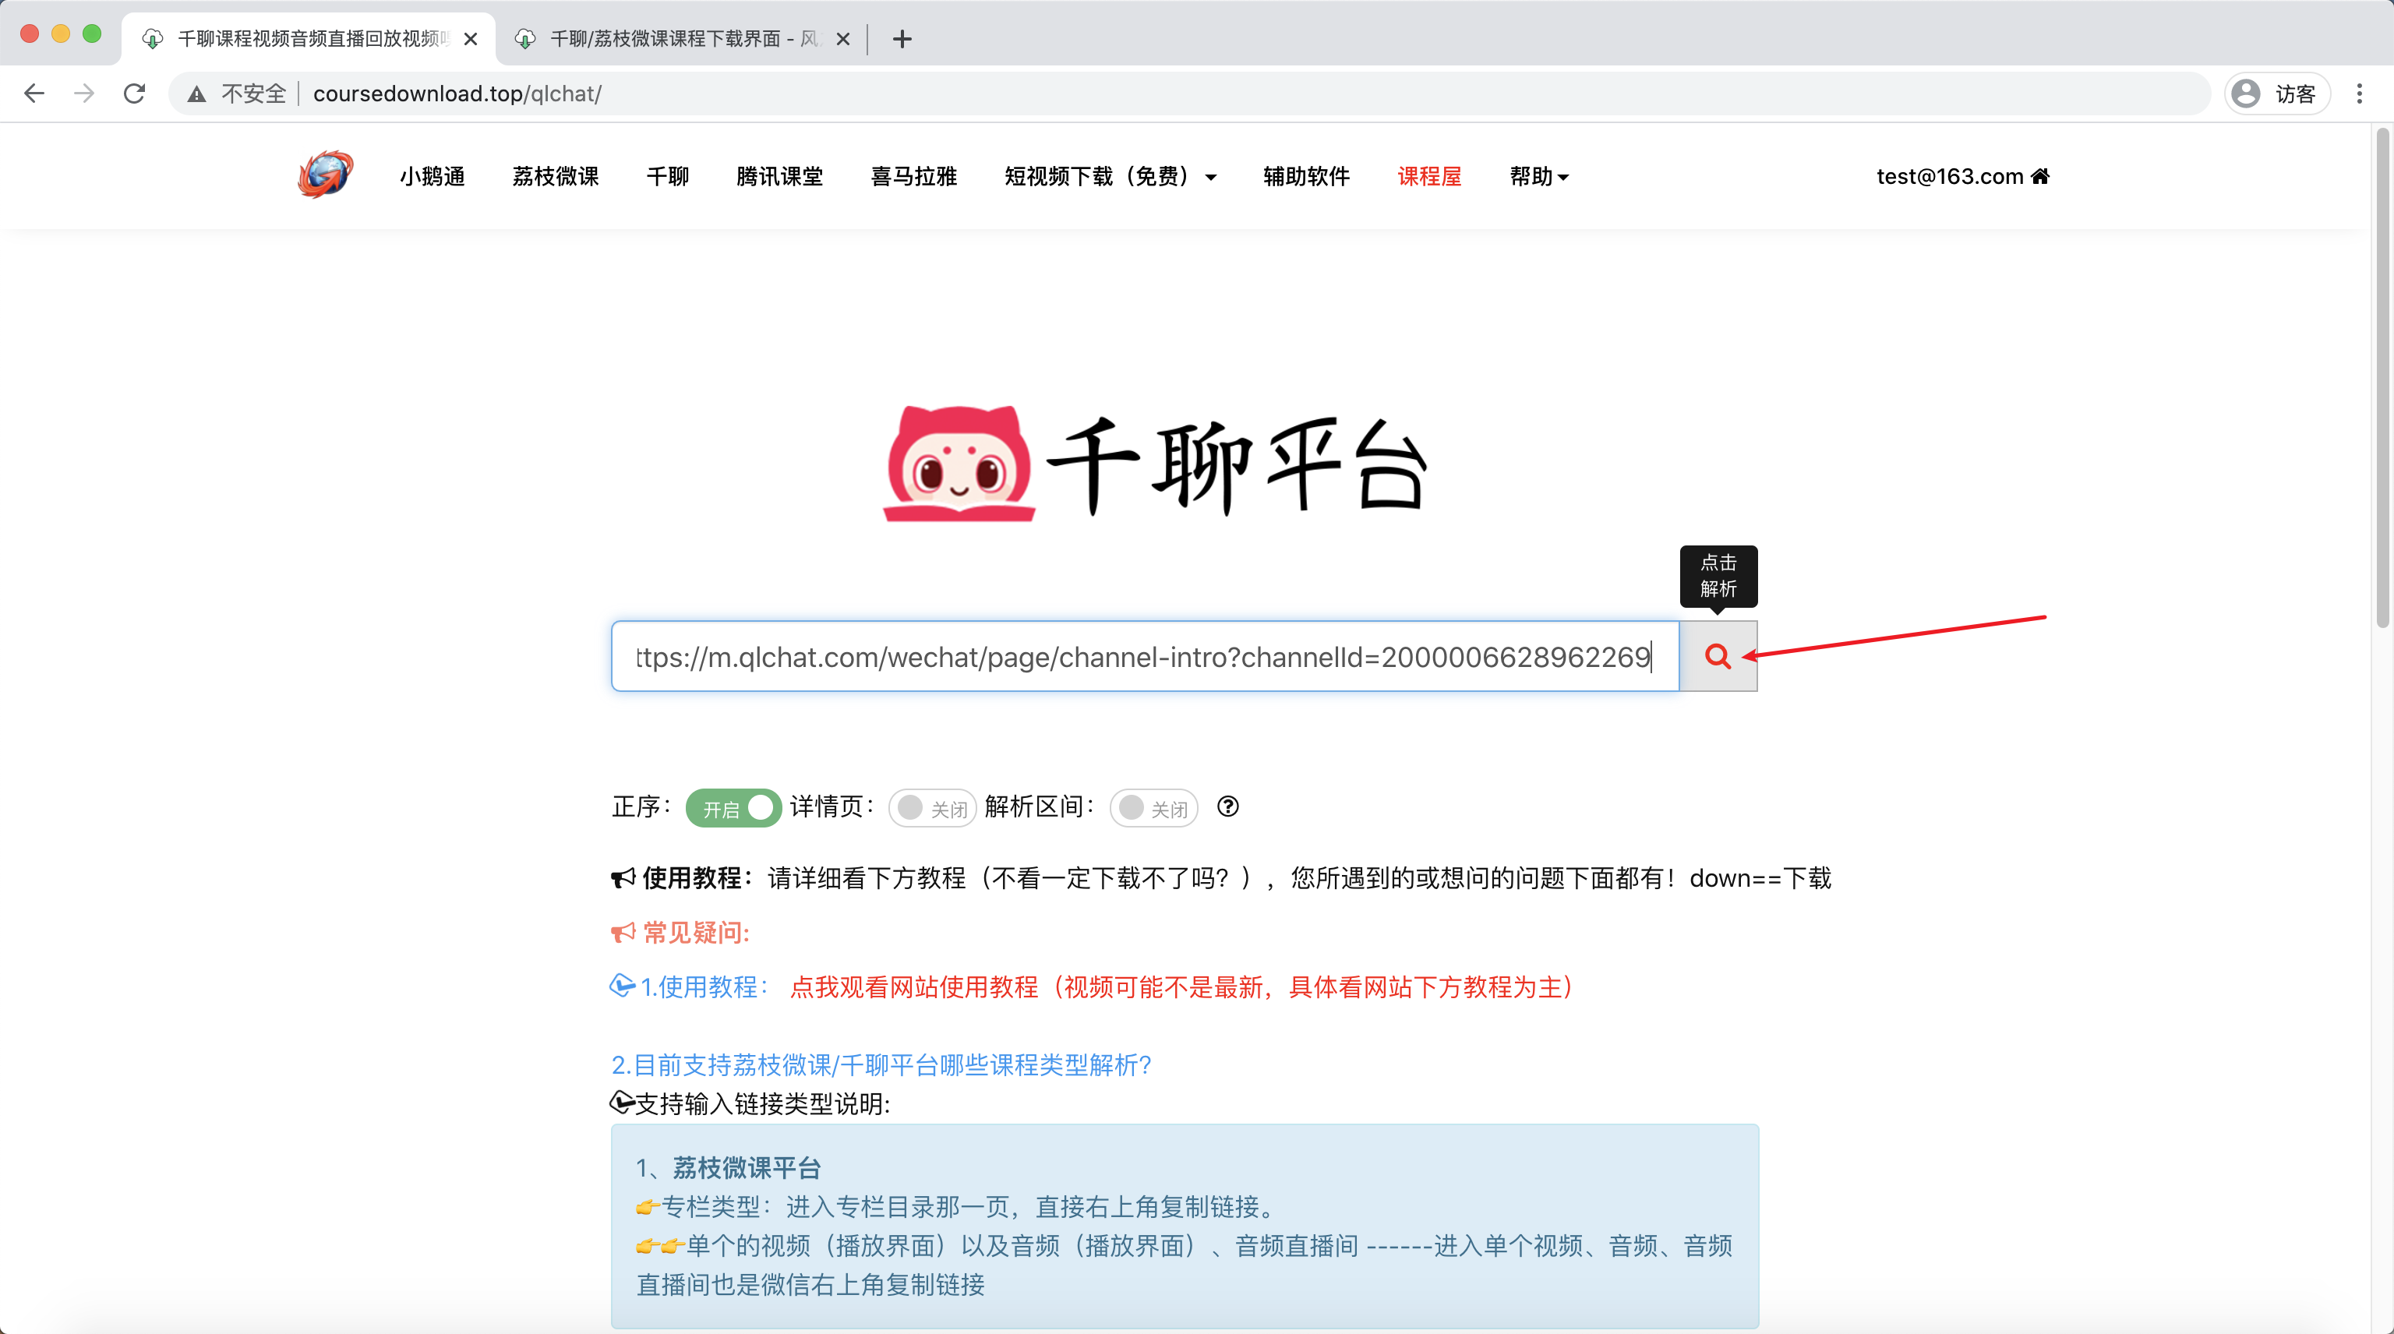Screen dimensions: 2394x1334
Task: Click the browser back arrow
Action: (x=34, y=93)
